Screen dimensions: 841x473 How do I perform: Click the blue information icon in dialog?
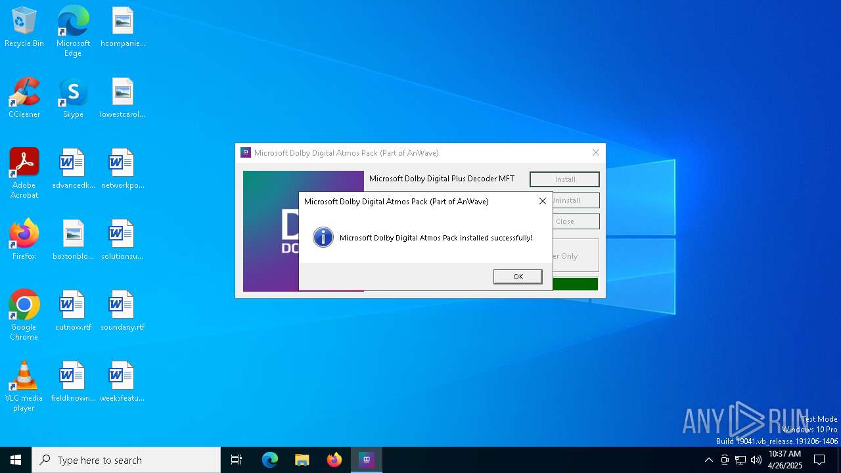pos(323,237)
